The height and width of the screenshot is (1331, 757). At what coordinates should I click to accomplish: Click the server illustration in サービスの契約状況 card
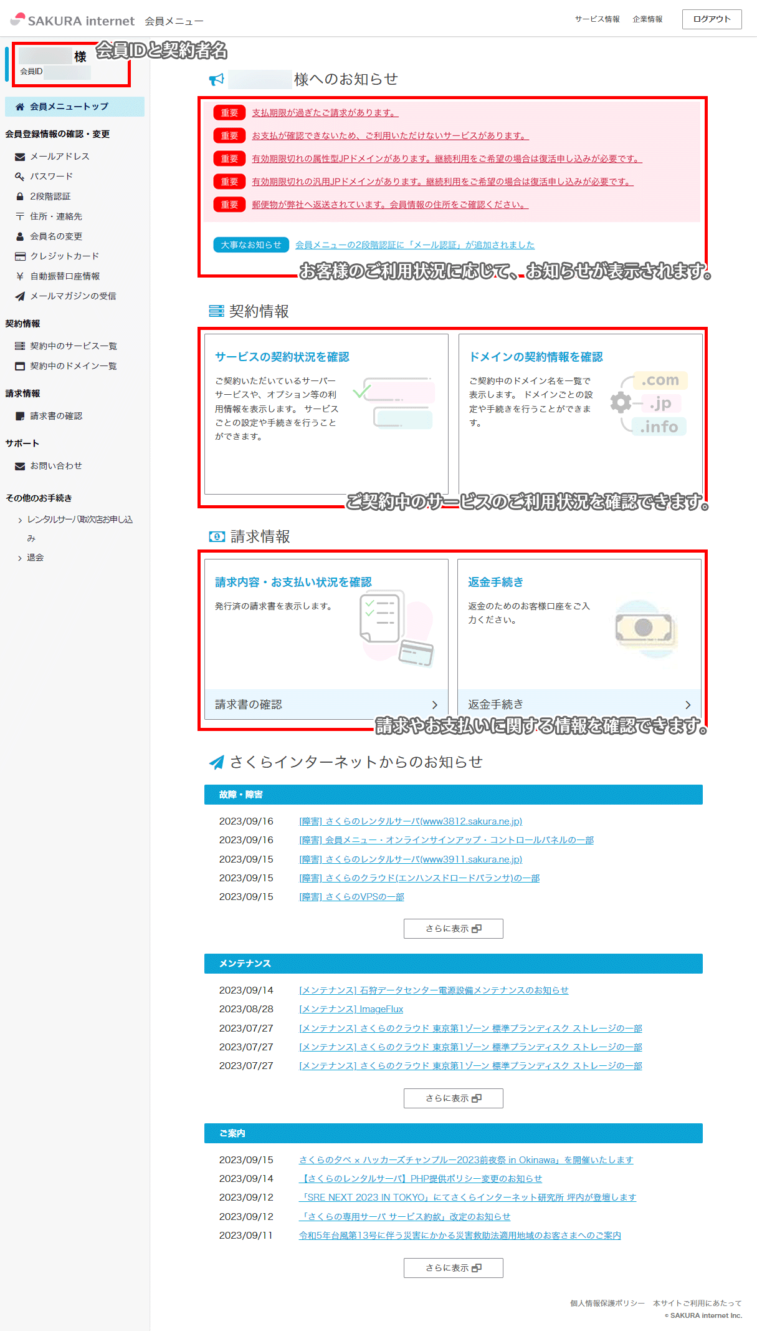pyautogui.click(x=393, y=403)
